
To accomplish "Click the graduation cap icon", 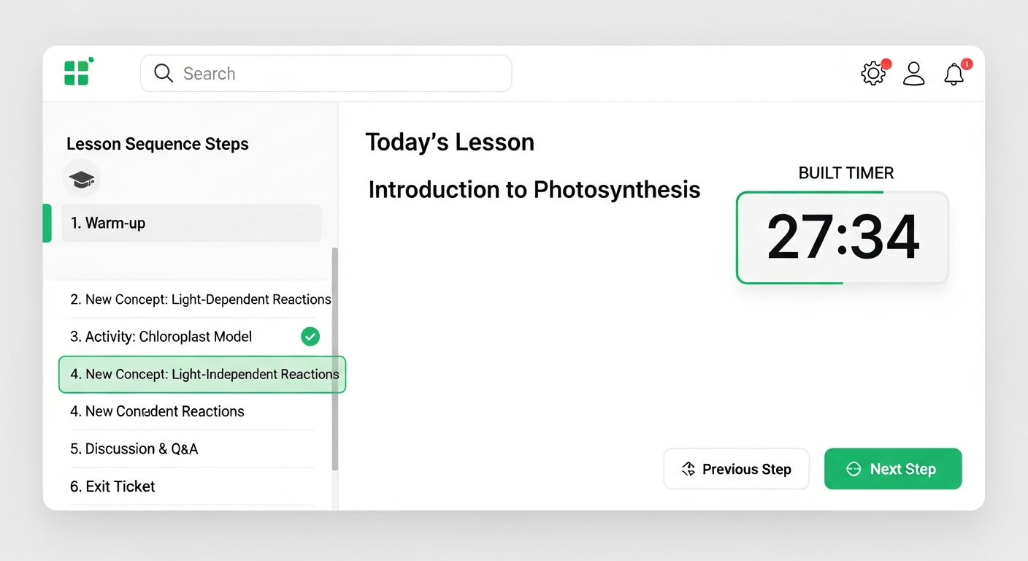I will point(82,178).
